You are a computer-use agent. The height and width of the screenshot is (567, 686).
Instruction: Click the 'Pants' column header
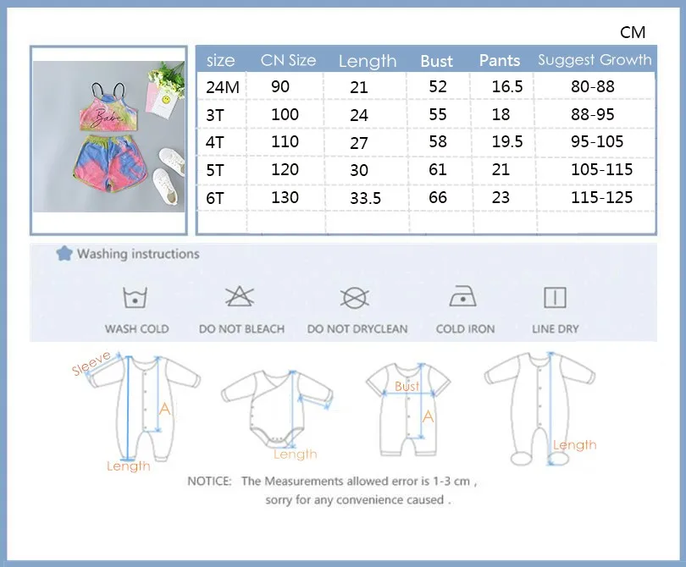[500, 60]
